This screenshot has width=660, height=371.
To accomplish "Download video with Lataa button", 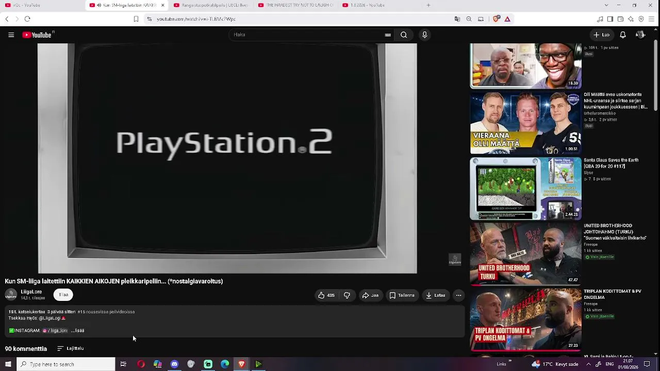I will pos(436,295).
